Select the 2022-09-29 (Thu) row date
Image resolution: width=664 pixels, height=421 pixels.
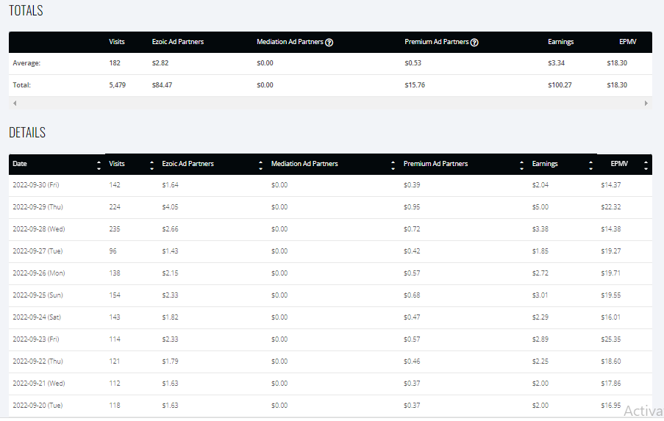point(38,207)
